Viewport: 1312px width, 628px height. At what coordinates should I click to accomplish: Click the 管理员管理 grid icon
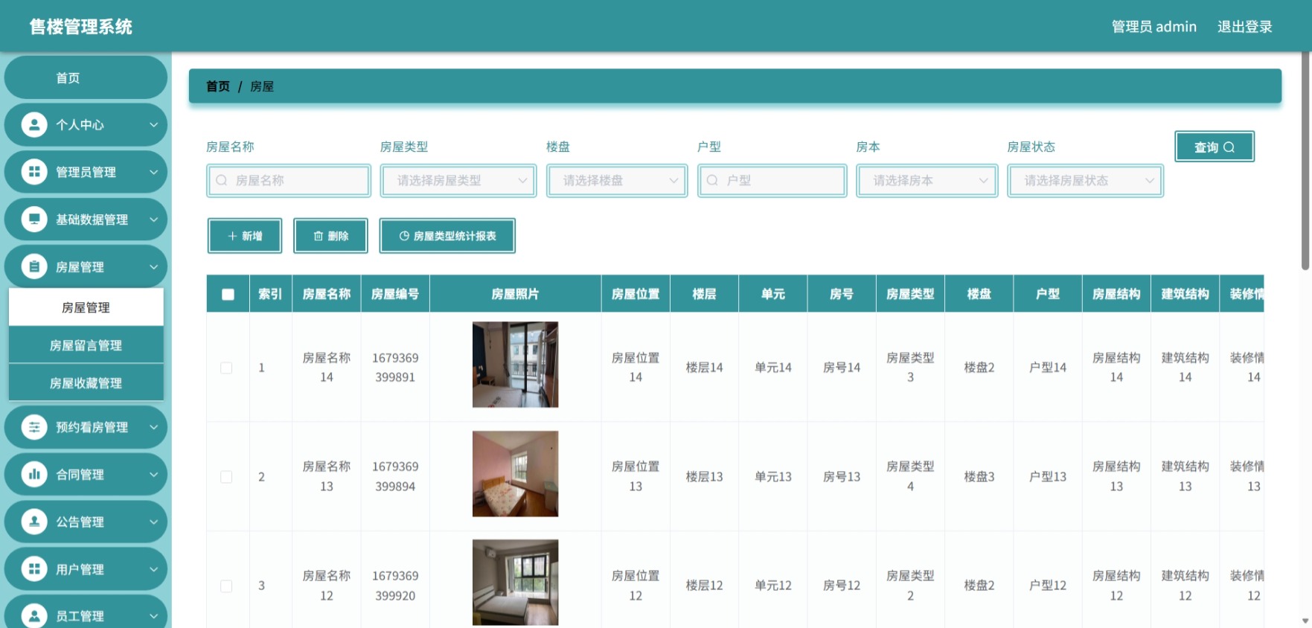pos(34,172)
